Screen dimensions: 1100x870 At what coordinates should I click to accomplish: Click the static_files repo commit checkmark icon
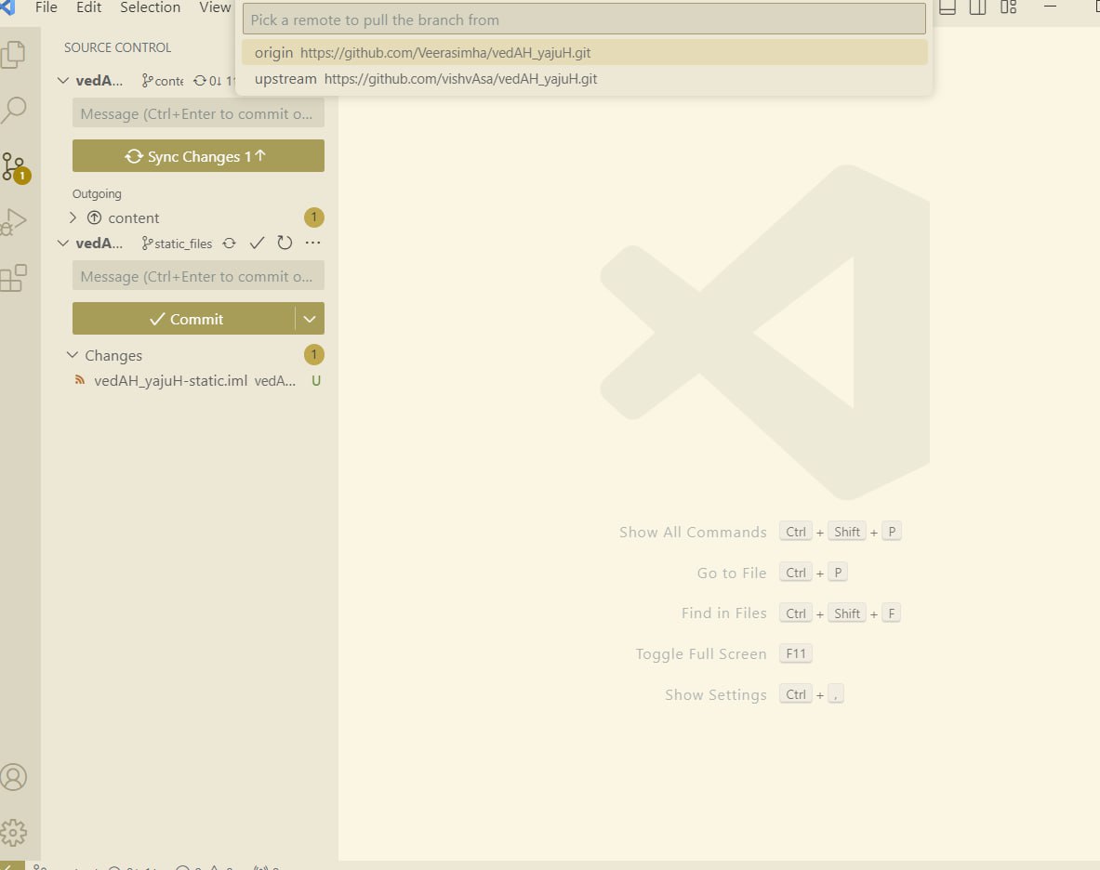pyautogui.click(x=257, y=244)
